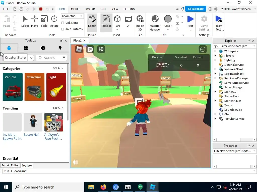Image resolution: width=257 pixels, height=192 pixels.
Task: Select ServerScriptService in Explorer
Action: point(236,83)
